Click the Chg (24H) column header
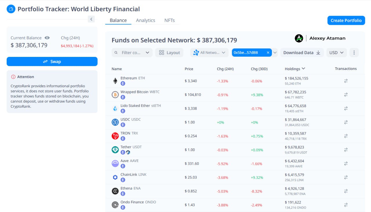Viewport: 371px width, 212px height. [225, 69]
